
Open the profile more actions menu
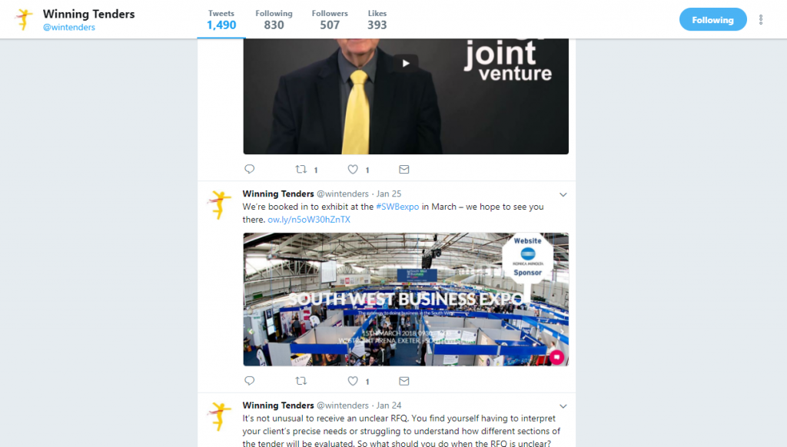point(761,19)
